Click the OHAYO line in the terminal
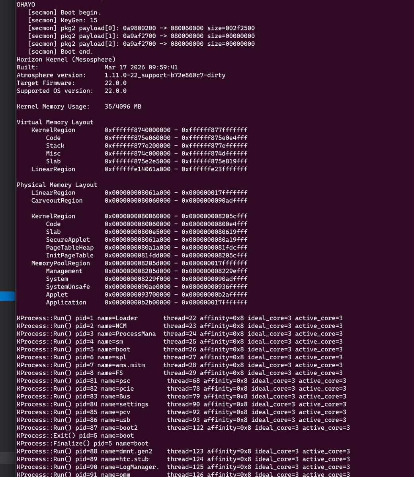Image resolution: width=414 pixels, height=477 pixels. coord(26,5)
